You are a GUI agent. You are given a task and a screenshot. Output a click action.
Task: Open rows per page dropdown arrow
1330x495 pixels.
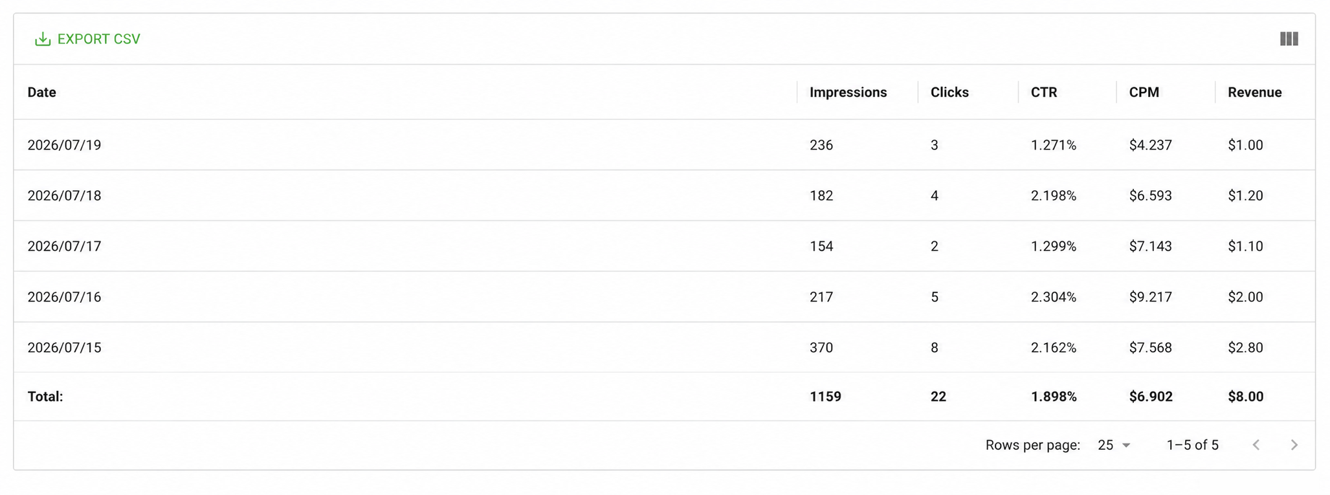click(1126, 445)
